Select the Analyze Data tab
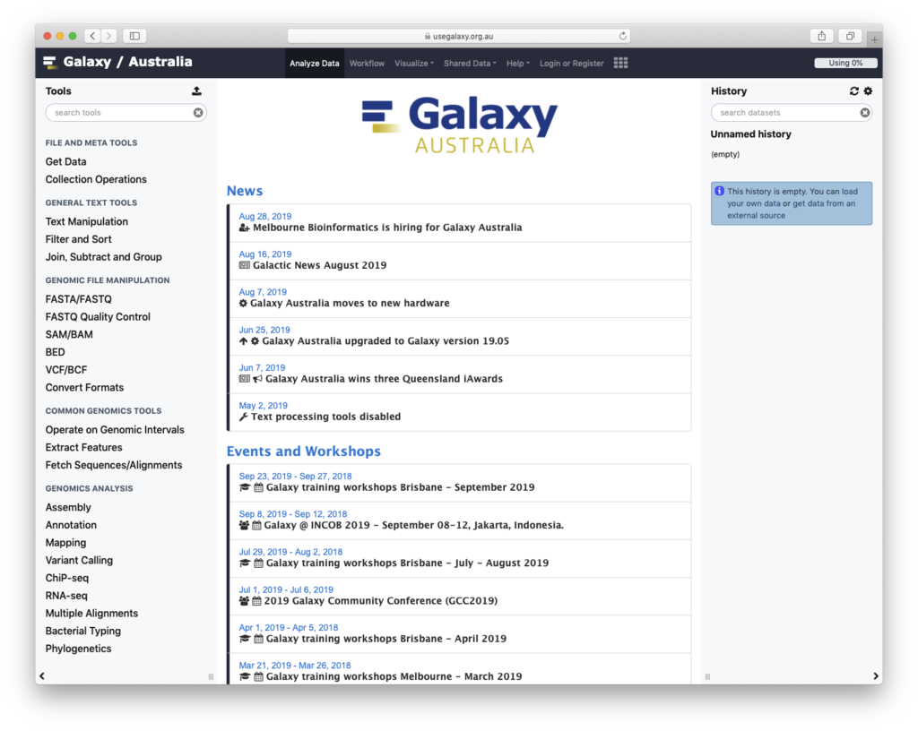918x731 pixels. click(315, 64)
